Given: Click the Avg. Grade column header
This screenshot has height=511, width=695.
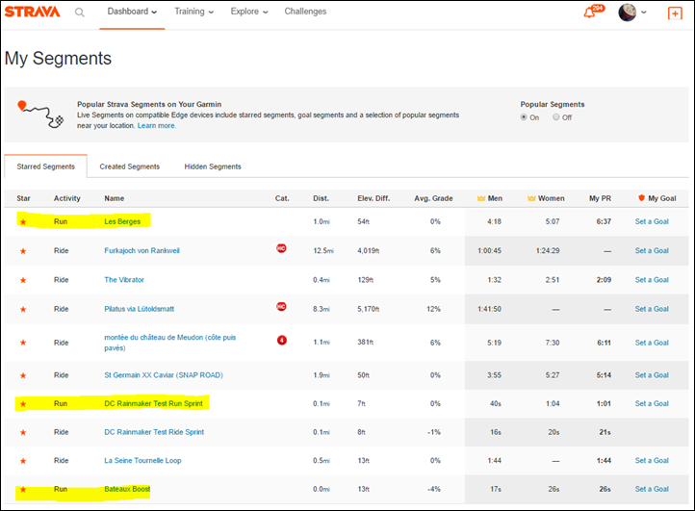Looking at the screenshot, I should [x=433, y=198].
